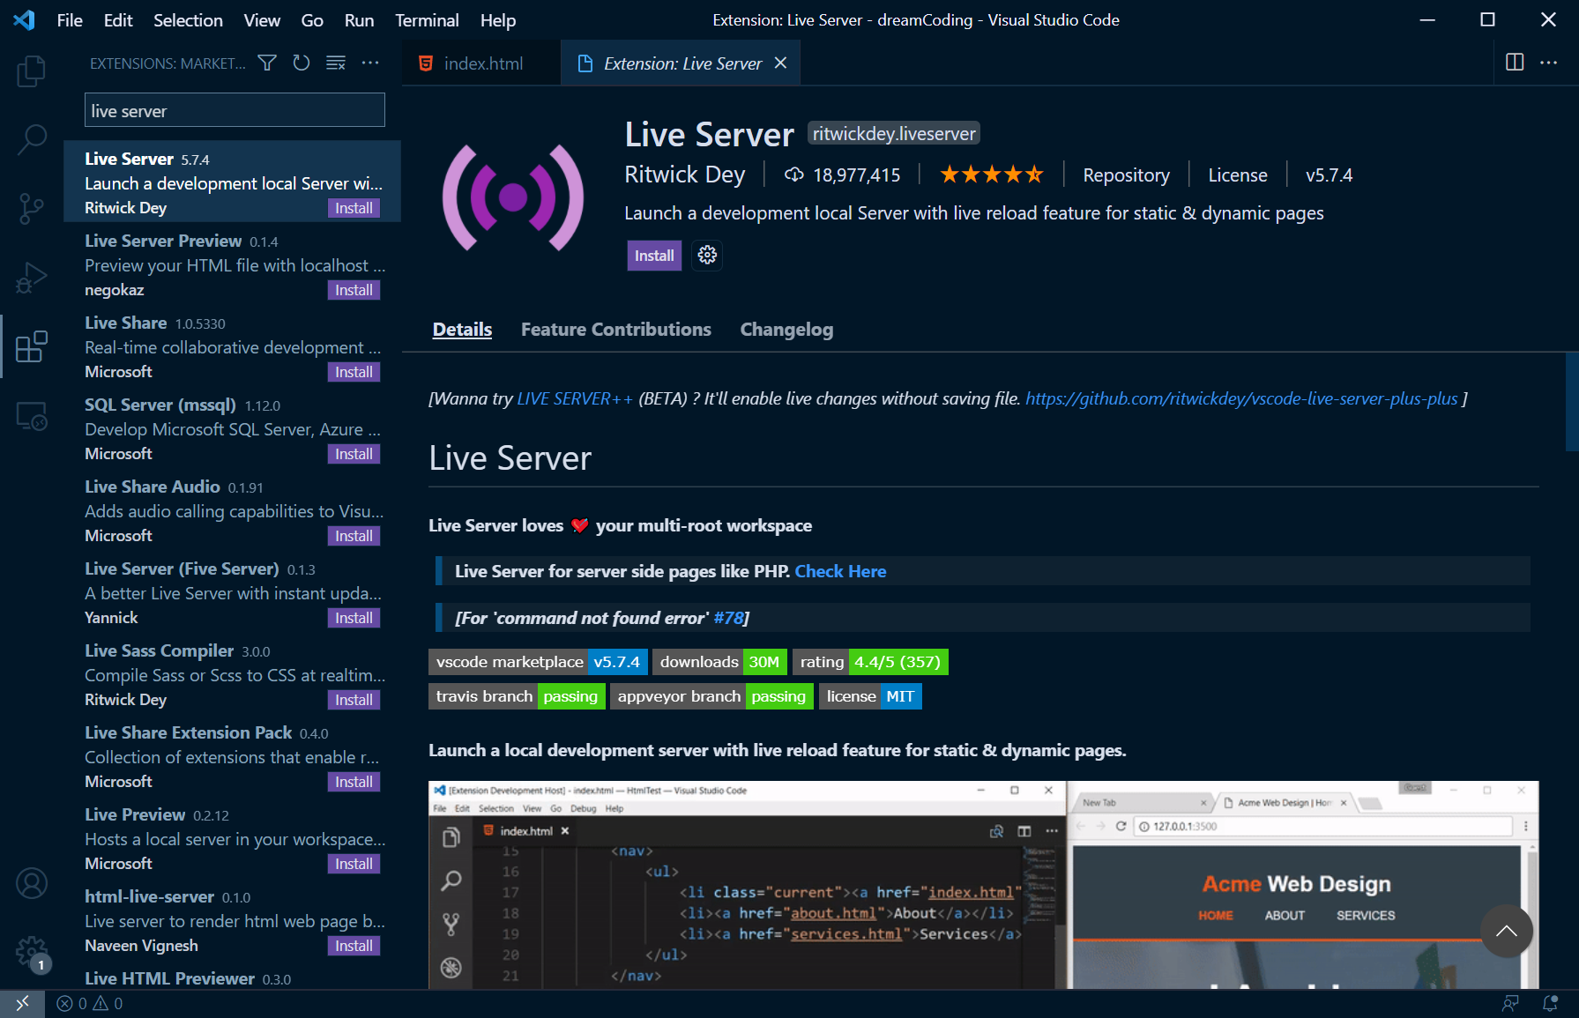Click the remote window status bar icon

pyautogui.click(x=22, y=1003)
